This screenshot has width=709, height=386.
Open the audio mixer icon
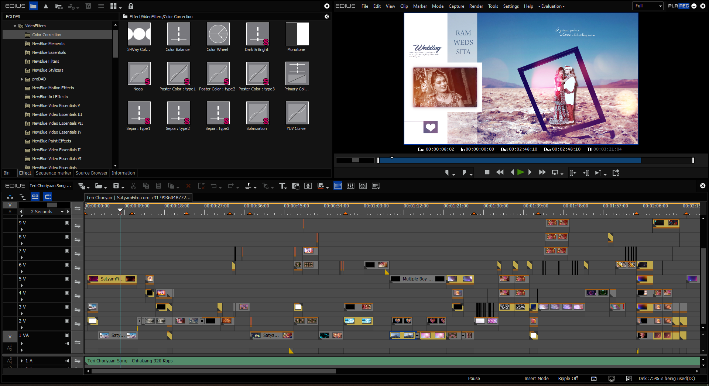350,186
